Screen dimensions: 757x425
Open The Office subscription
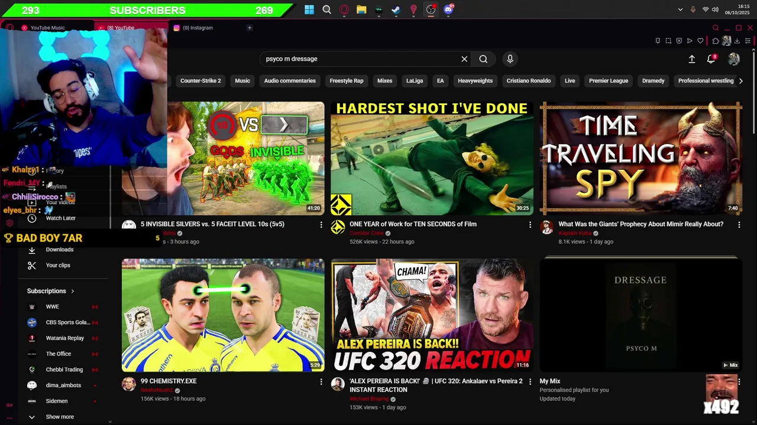[x=62, y=354]
